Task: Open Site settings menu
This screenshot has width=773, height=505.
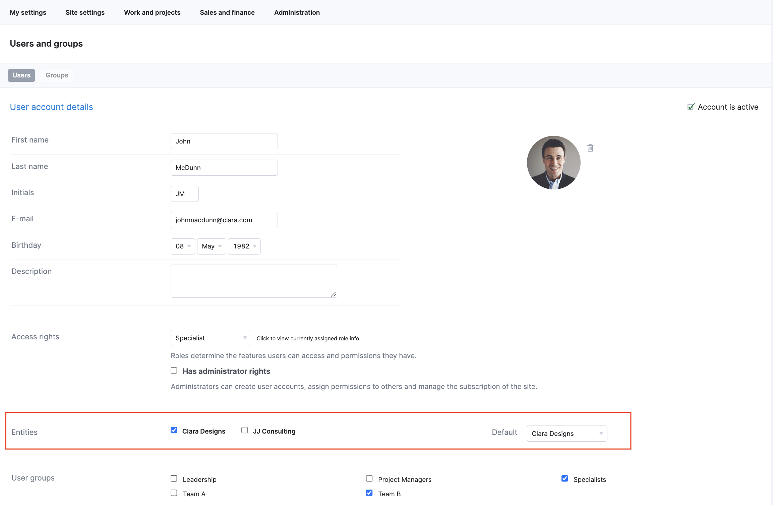Action: (85, 12)
